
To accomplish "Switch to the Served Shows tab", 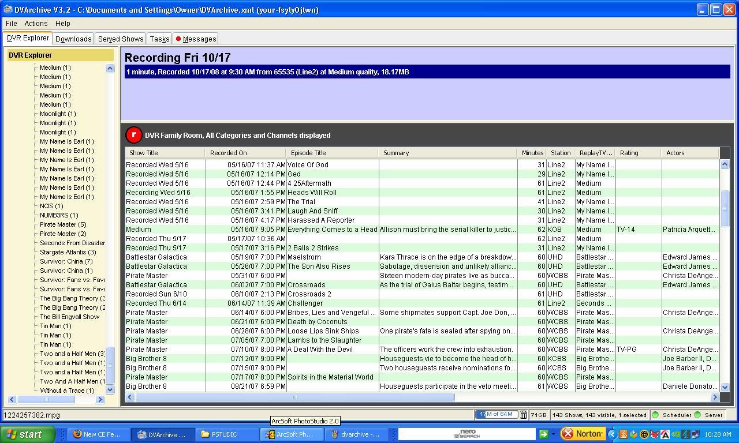I will coord(121,39).
